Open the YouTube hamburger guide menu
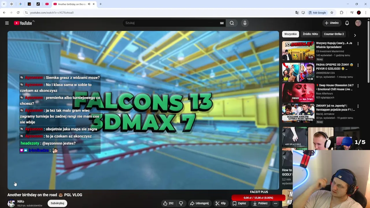Screen dimensions: 370x208 pos(7,23)
